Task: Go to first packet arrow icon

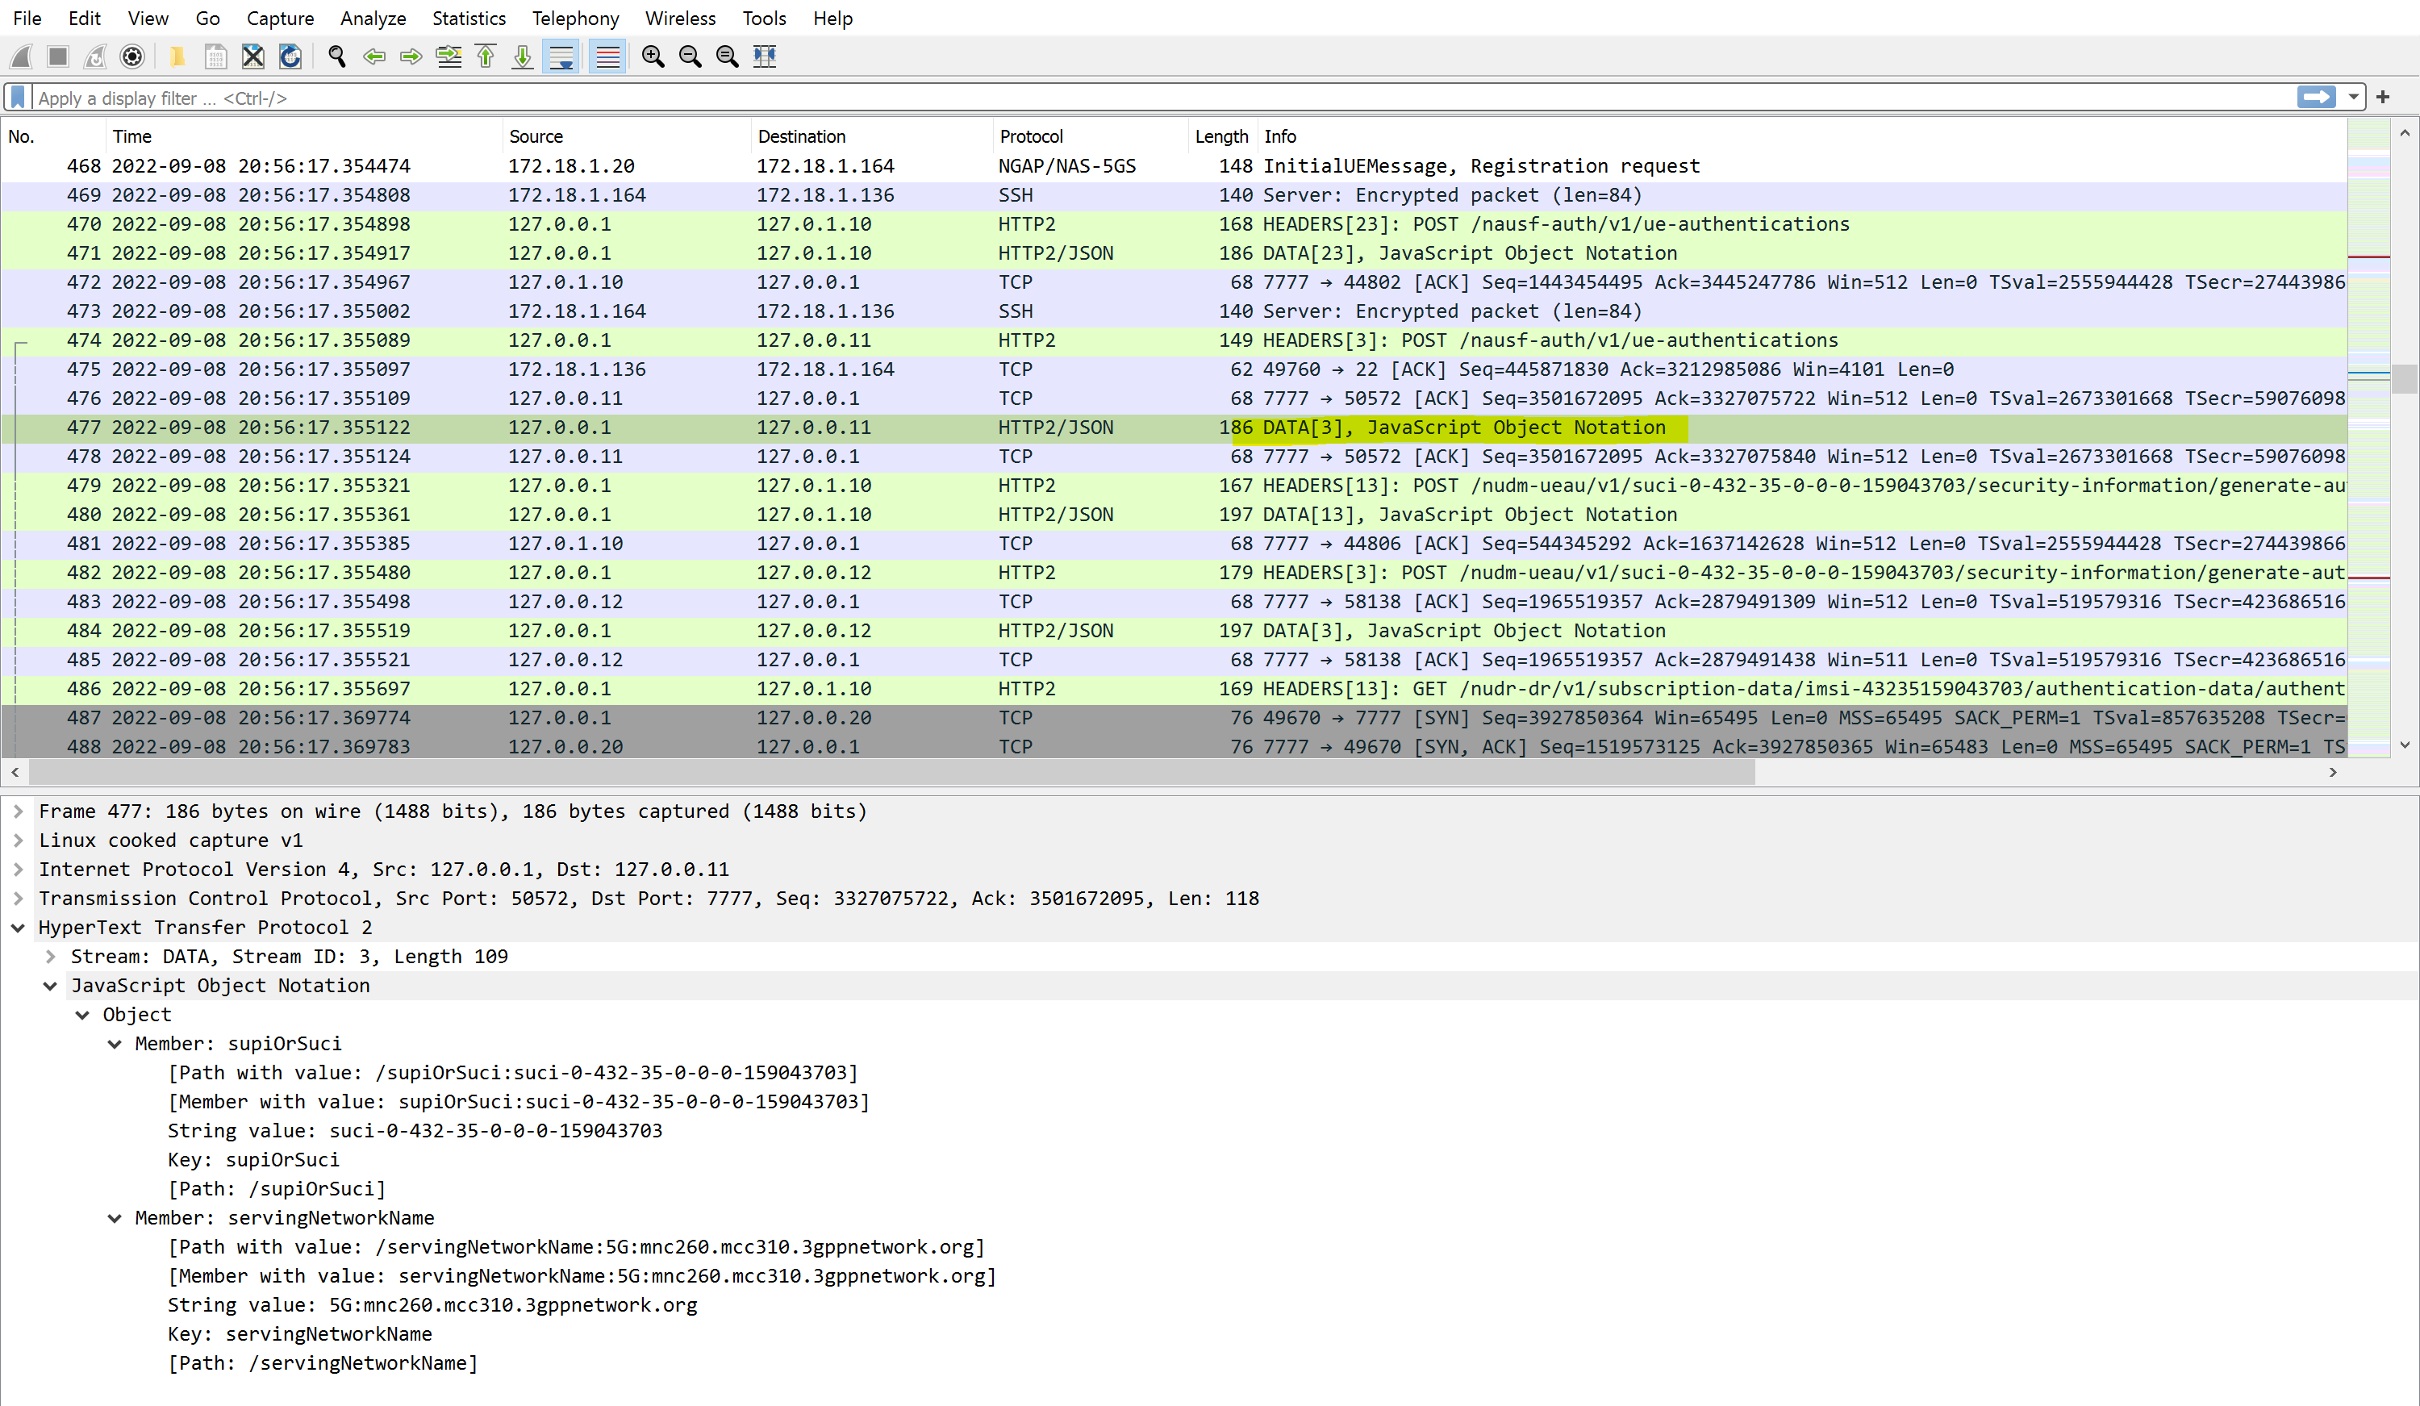Action: [486, 56]
